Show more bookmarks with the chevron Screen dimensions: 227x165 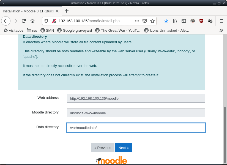click(221, 30)
